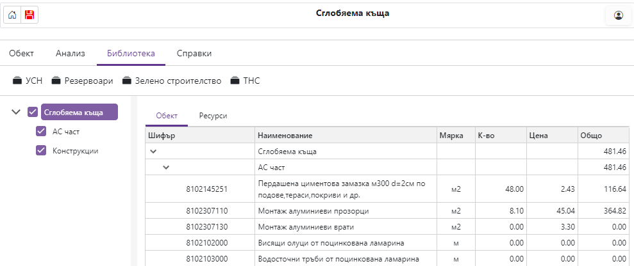Click the Шифър column header
Image resolution: width=634 pixels, height=266 pixels.
point(161,136)
